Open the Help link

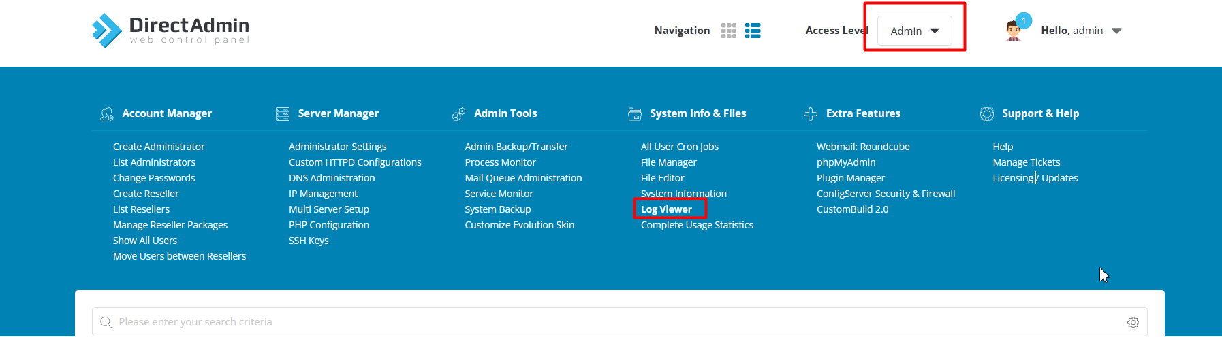(1003, 147)
